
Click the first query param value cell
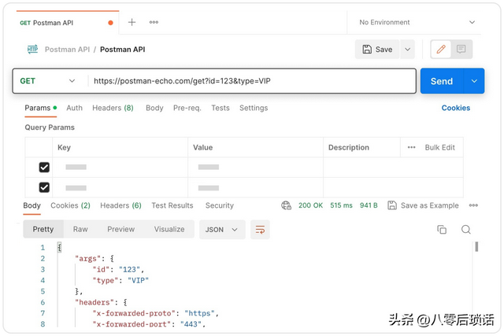point(255,167)
